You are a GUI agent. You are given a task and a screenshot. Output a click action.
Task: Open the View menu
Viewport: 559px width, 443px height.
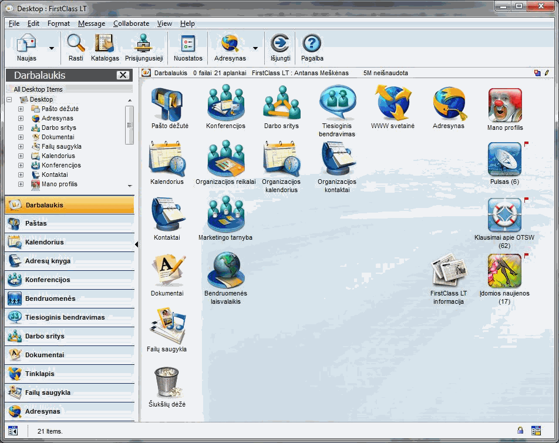(x=164, y=24)
